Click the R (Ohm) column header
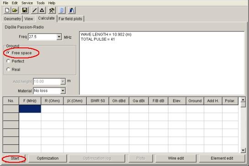 pyautogui.click(x=52, y=101)
